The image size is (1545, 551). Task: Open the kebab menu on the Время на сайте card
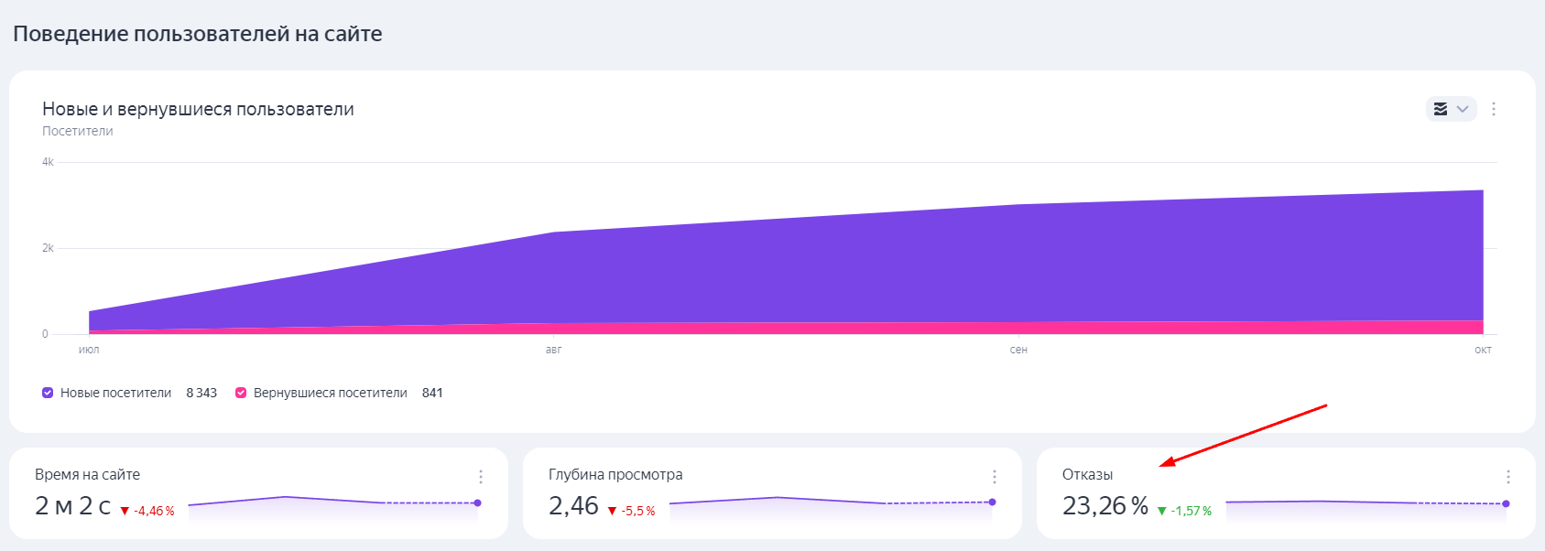pos(480,476)
